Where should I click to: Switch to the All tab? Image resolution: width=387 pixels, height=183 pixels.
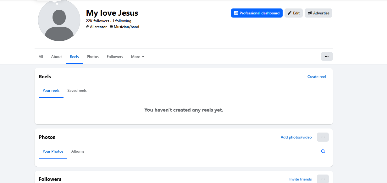(41, 57)
